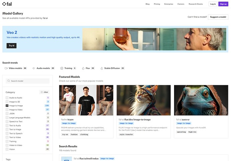Select the JSON category checkbox

[7, 114]
